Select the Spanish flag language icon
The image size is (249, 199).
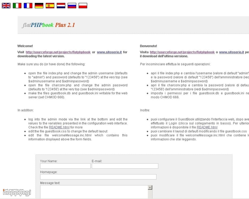point(50,6)
